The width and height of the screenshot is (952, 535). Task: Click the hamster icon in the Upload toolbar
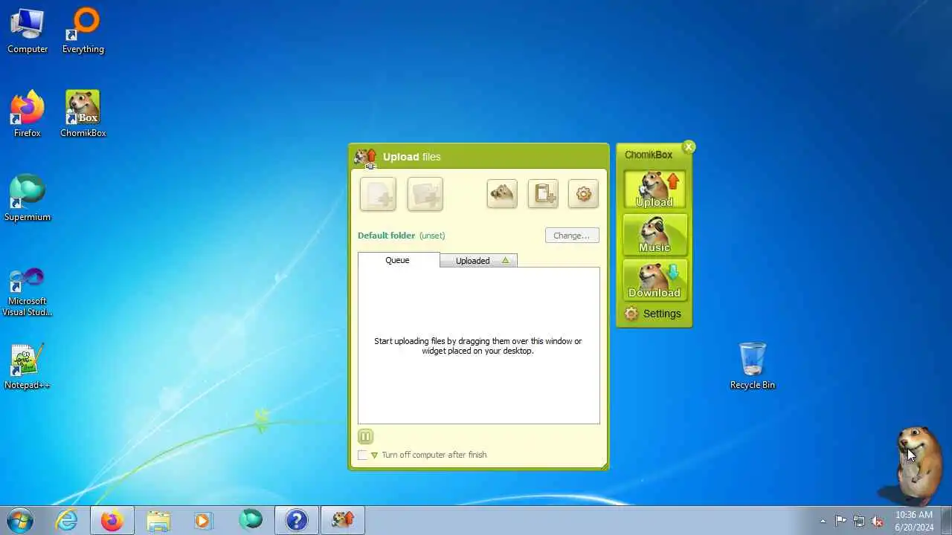(502, 194)
